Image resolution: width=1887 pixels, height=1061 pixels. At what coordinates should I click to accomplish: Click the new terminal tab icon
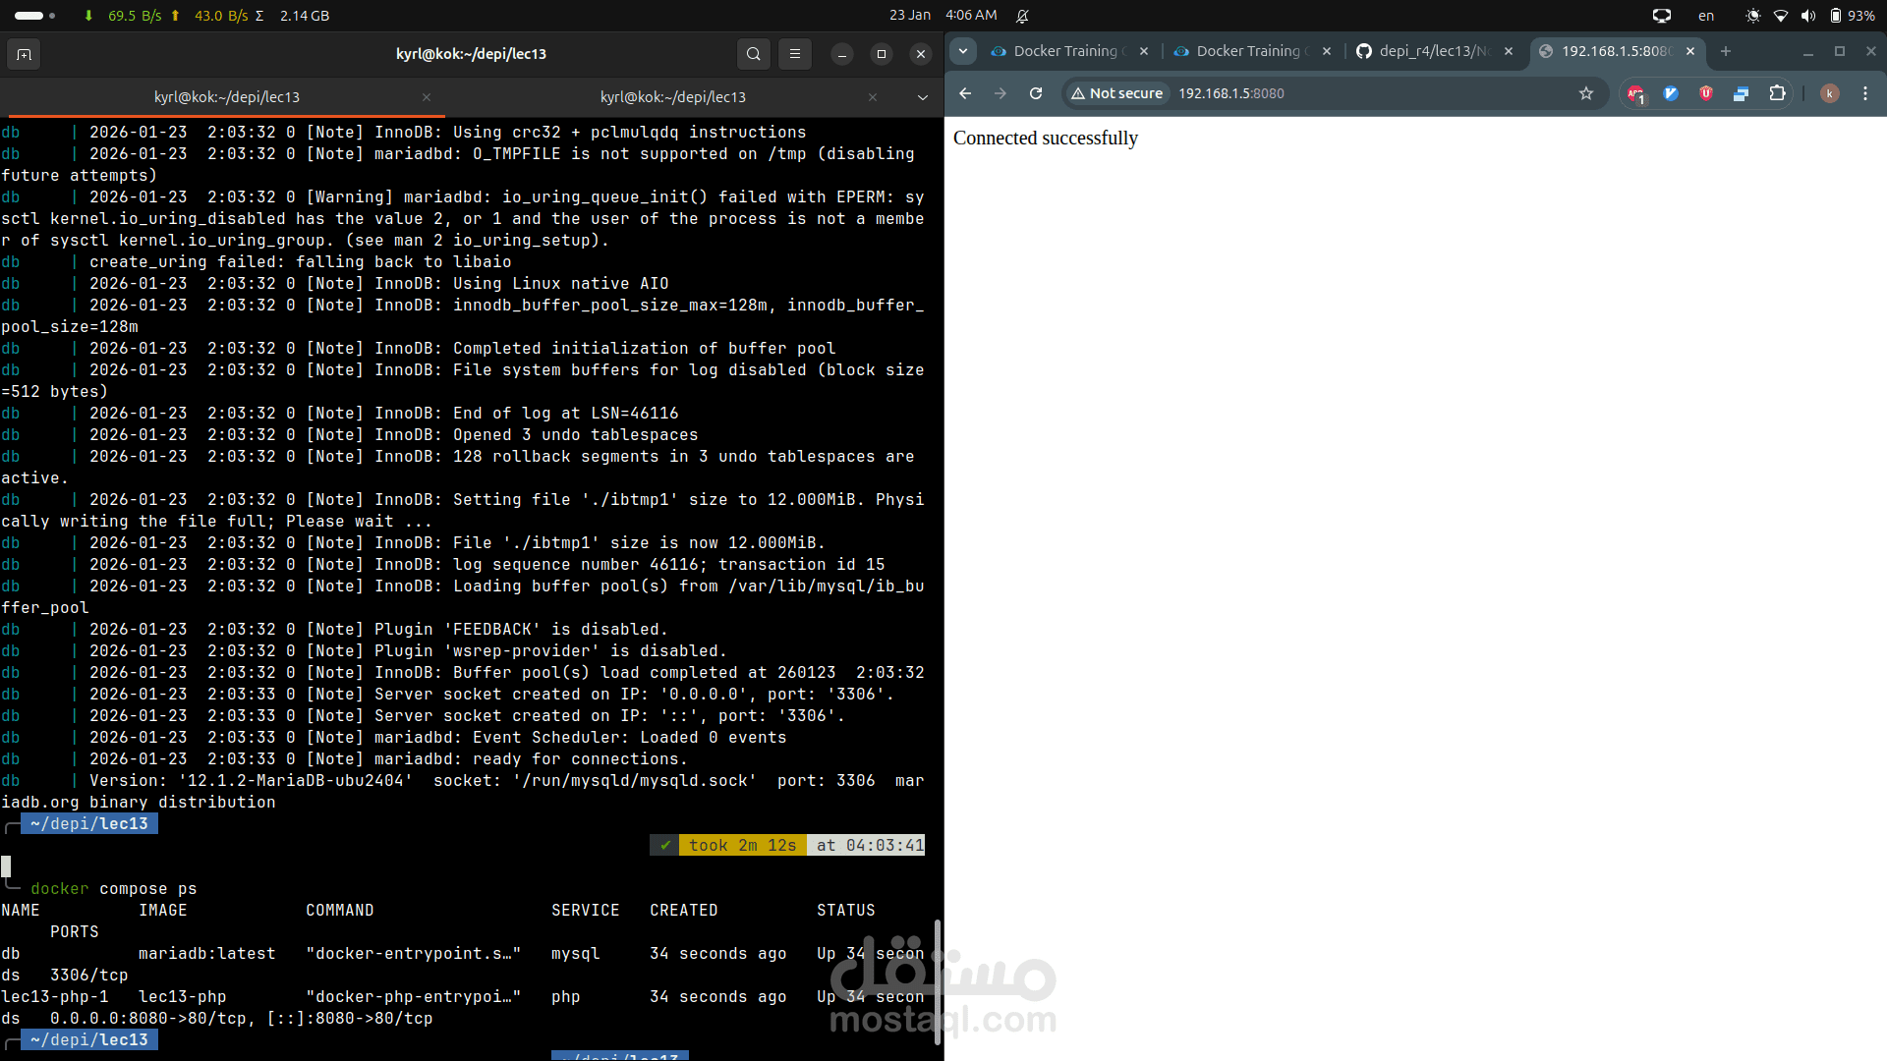pos(24,54)
